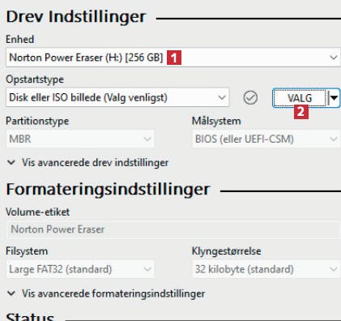Show advanced format settings text link
The height and width of the screenshot is (321, 341).
point(113,293)
